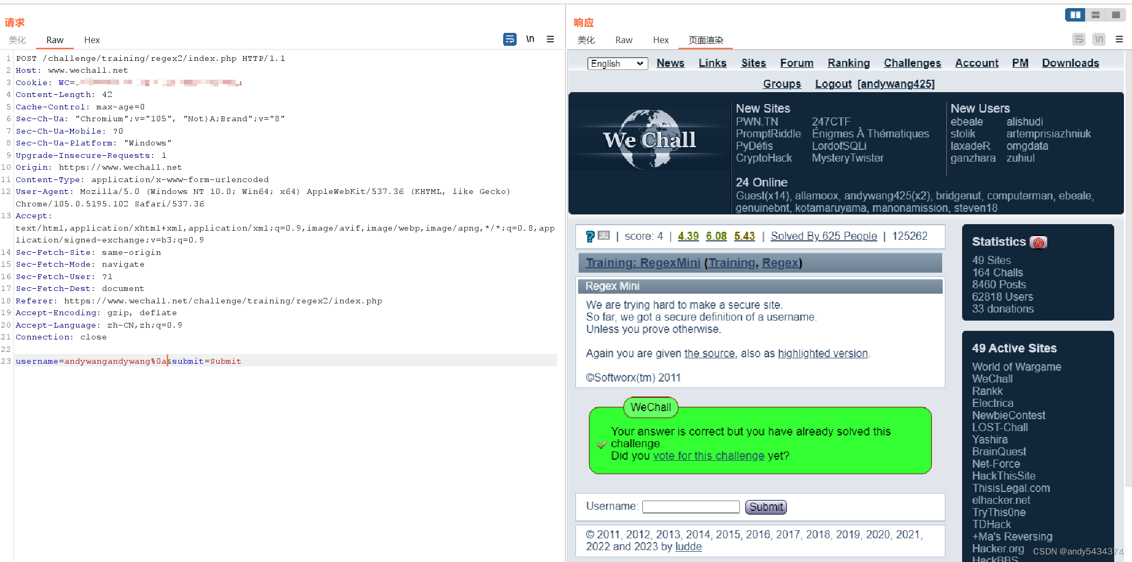The width and height of the screenshot is (1132, 562).
Task: Open the Challenges link
Action: point(913,63)
